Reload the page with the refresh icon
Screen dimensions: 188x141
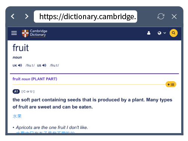pyautogui.click(x=161, y=17)
